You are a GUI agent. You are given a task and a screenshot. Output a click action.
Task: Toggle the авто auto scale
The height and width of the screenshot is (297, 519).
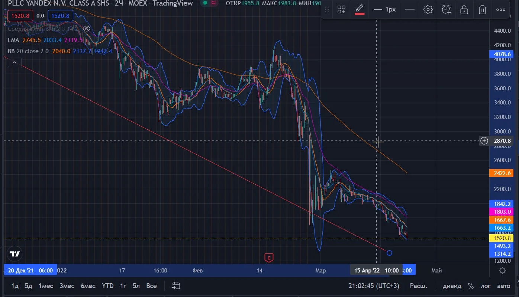(504, 286)
